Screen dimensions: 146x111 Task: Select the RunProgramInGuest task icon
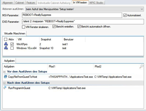[5, 88]
